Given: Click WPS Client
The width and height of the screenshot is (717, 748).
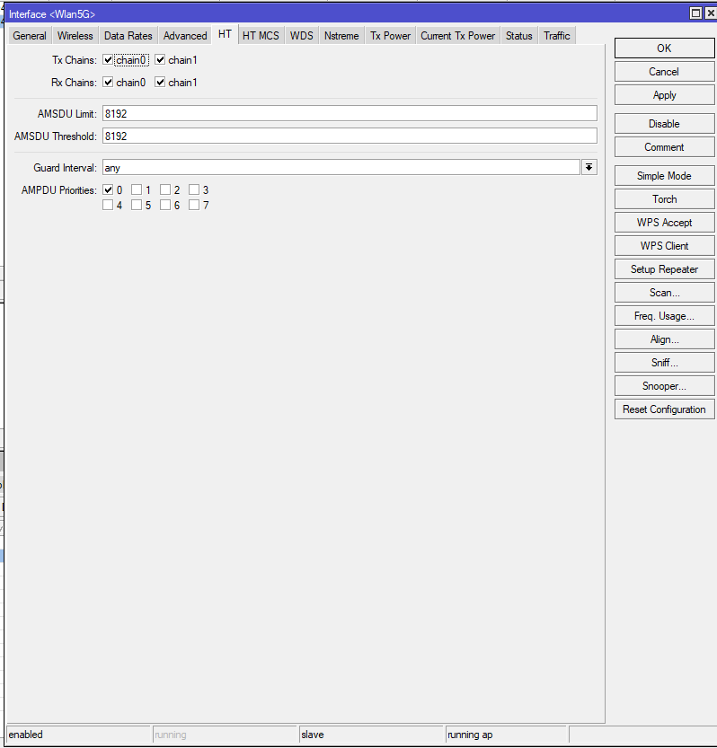Looking at the screenshot, I should pos(664,246).
